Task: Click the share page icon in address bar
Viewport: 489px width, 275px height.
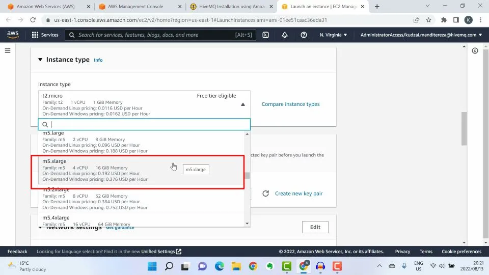Action: (x=416, y=20)
